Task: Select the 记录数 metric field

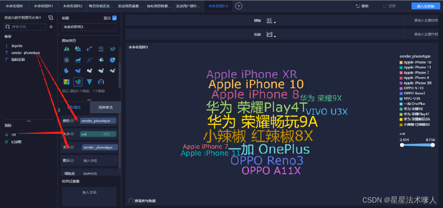Action: coord(16,142)
